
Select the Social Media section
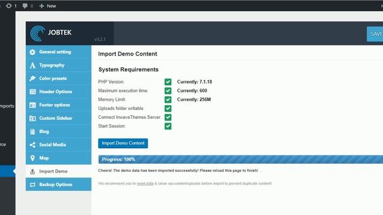coord(59,145)
